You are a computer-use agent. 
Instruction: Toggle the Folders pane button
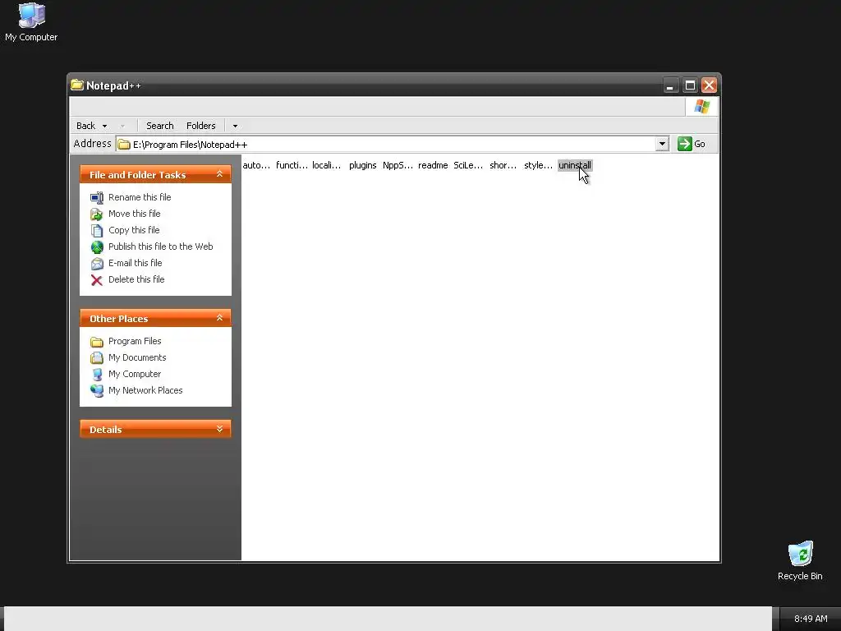200,126
